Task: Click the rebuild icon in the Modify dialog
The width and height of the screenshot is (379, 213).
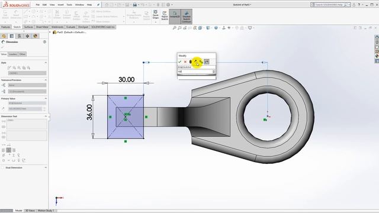Action: [191, 62]
